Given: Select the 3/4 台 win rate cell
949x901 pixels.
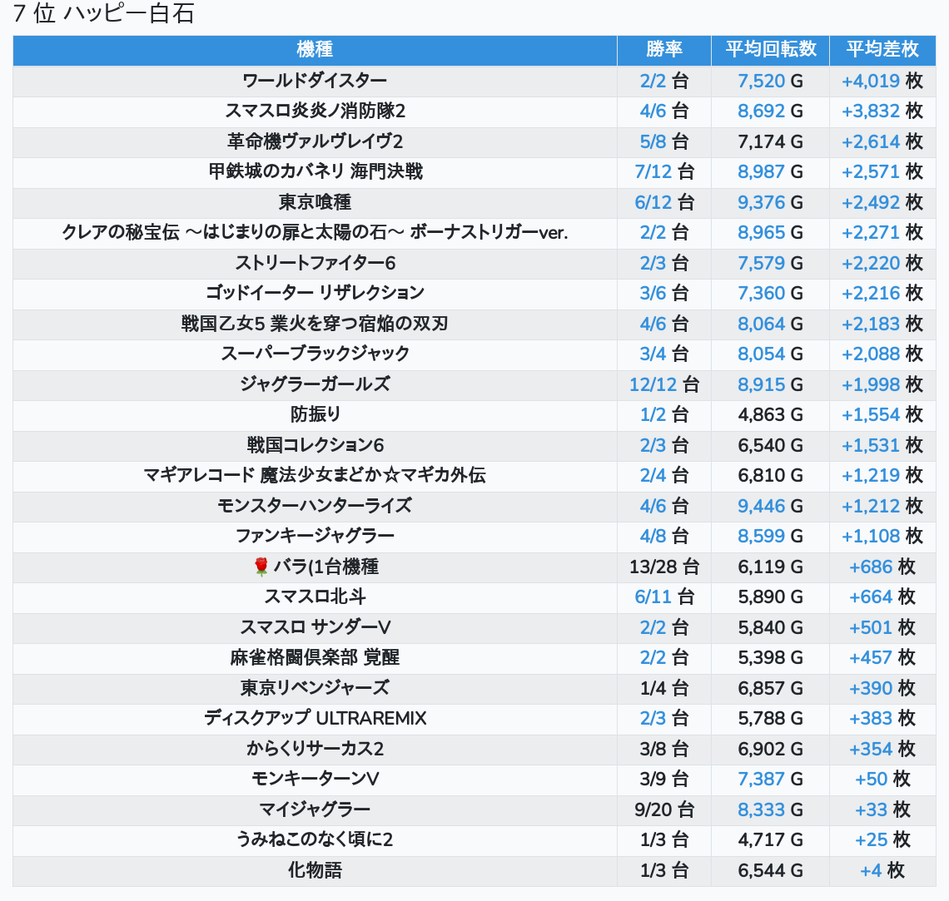Looking at the screenshot, I should coord(664,354).
